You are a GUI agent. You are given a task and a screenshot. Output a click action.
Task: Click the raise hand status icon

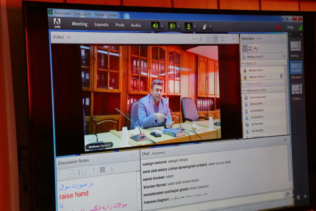click(x=203, y=27)
